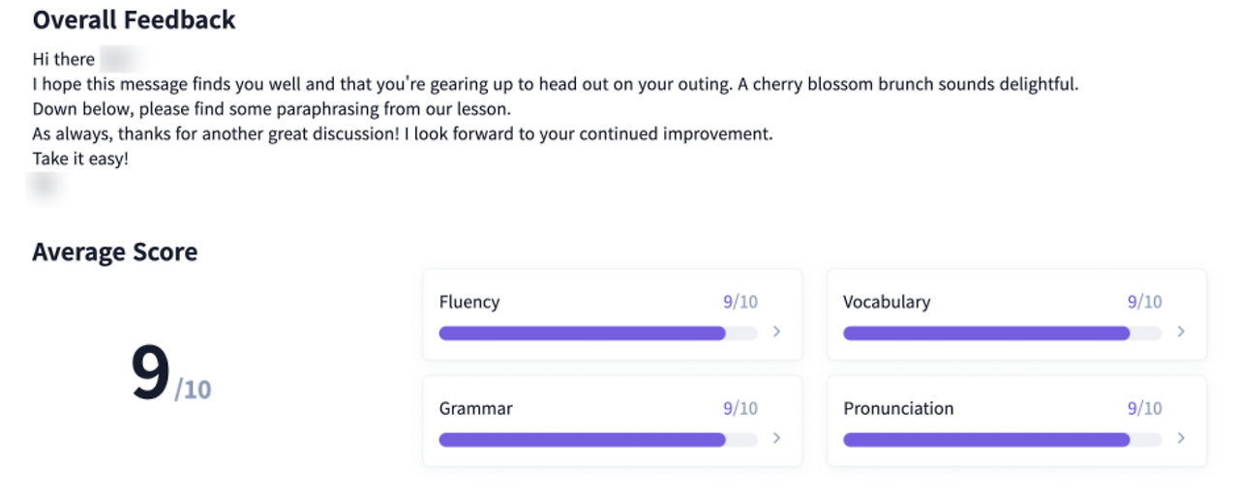Click the Pronunciation 9/10 score text

[1144, 408]
